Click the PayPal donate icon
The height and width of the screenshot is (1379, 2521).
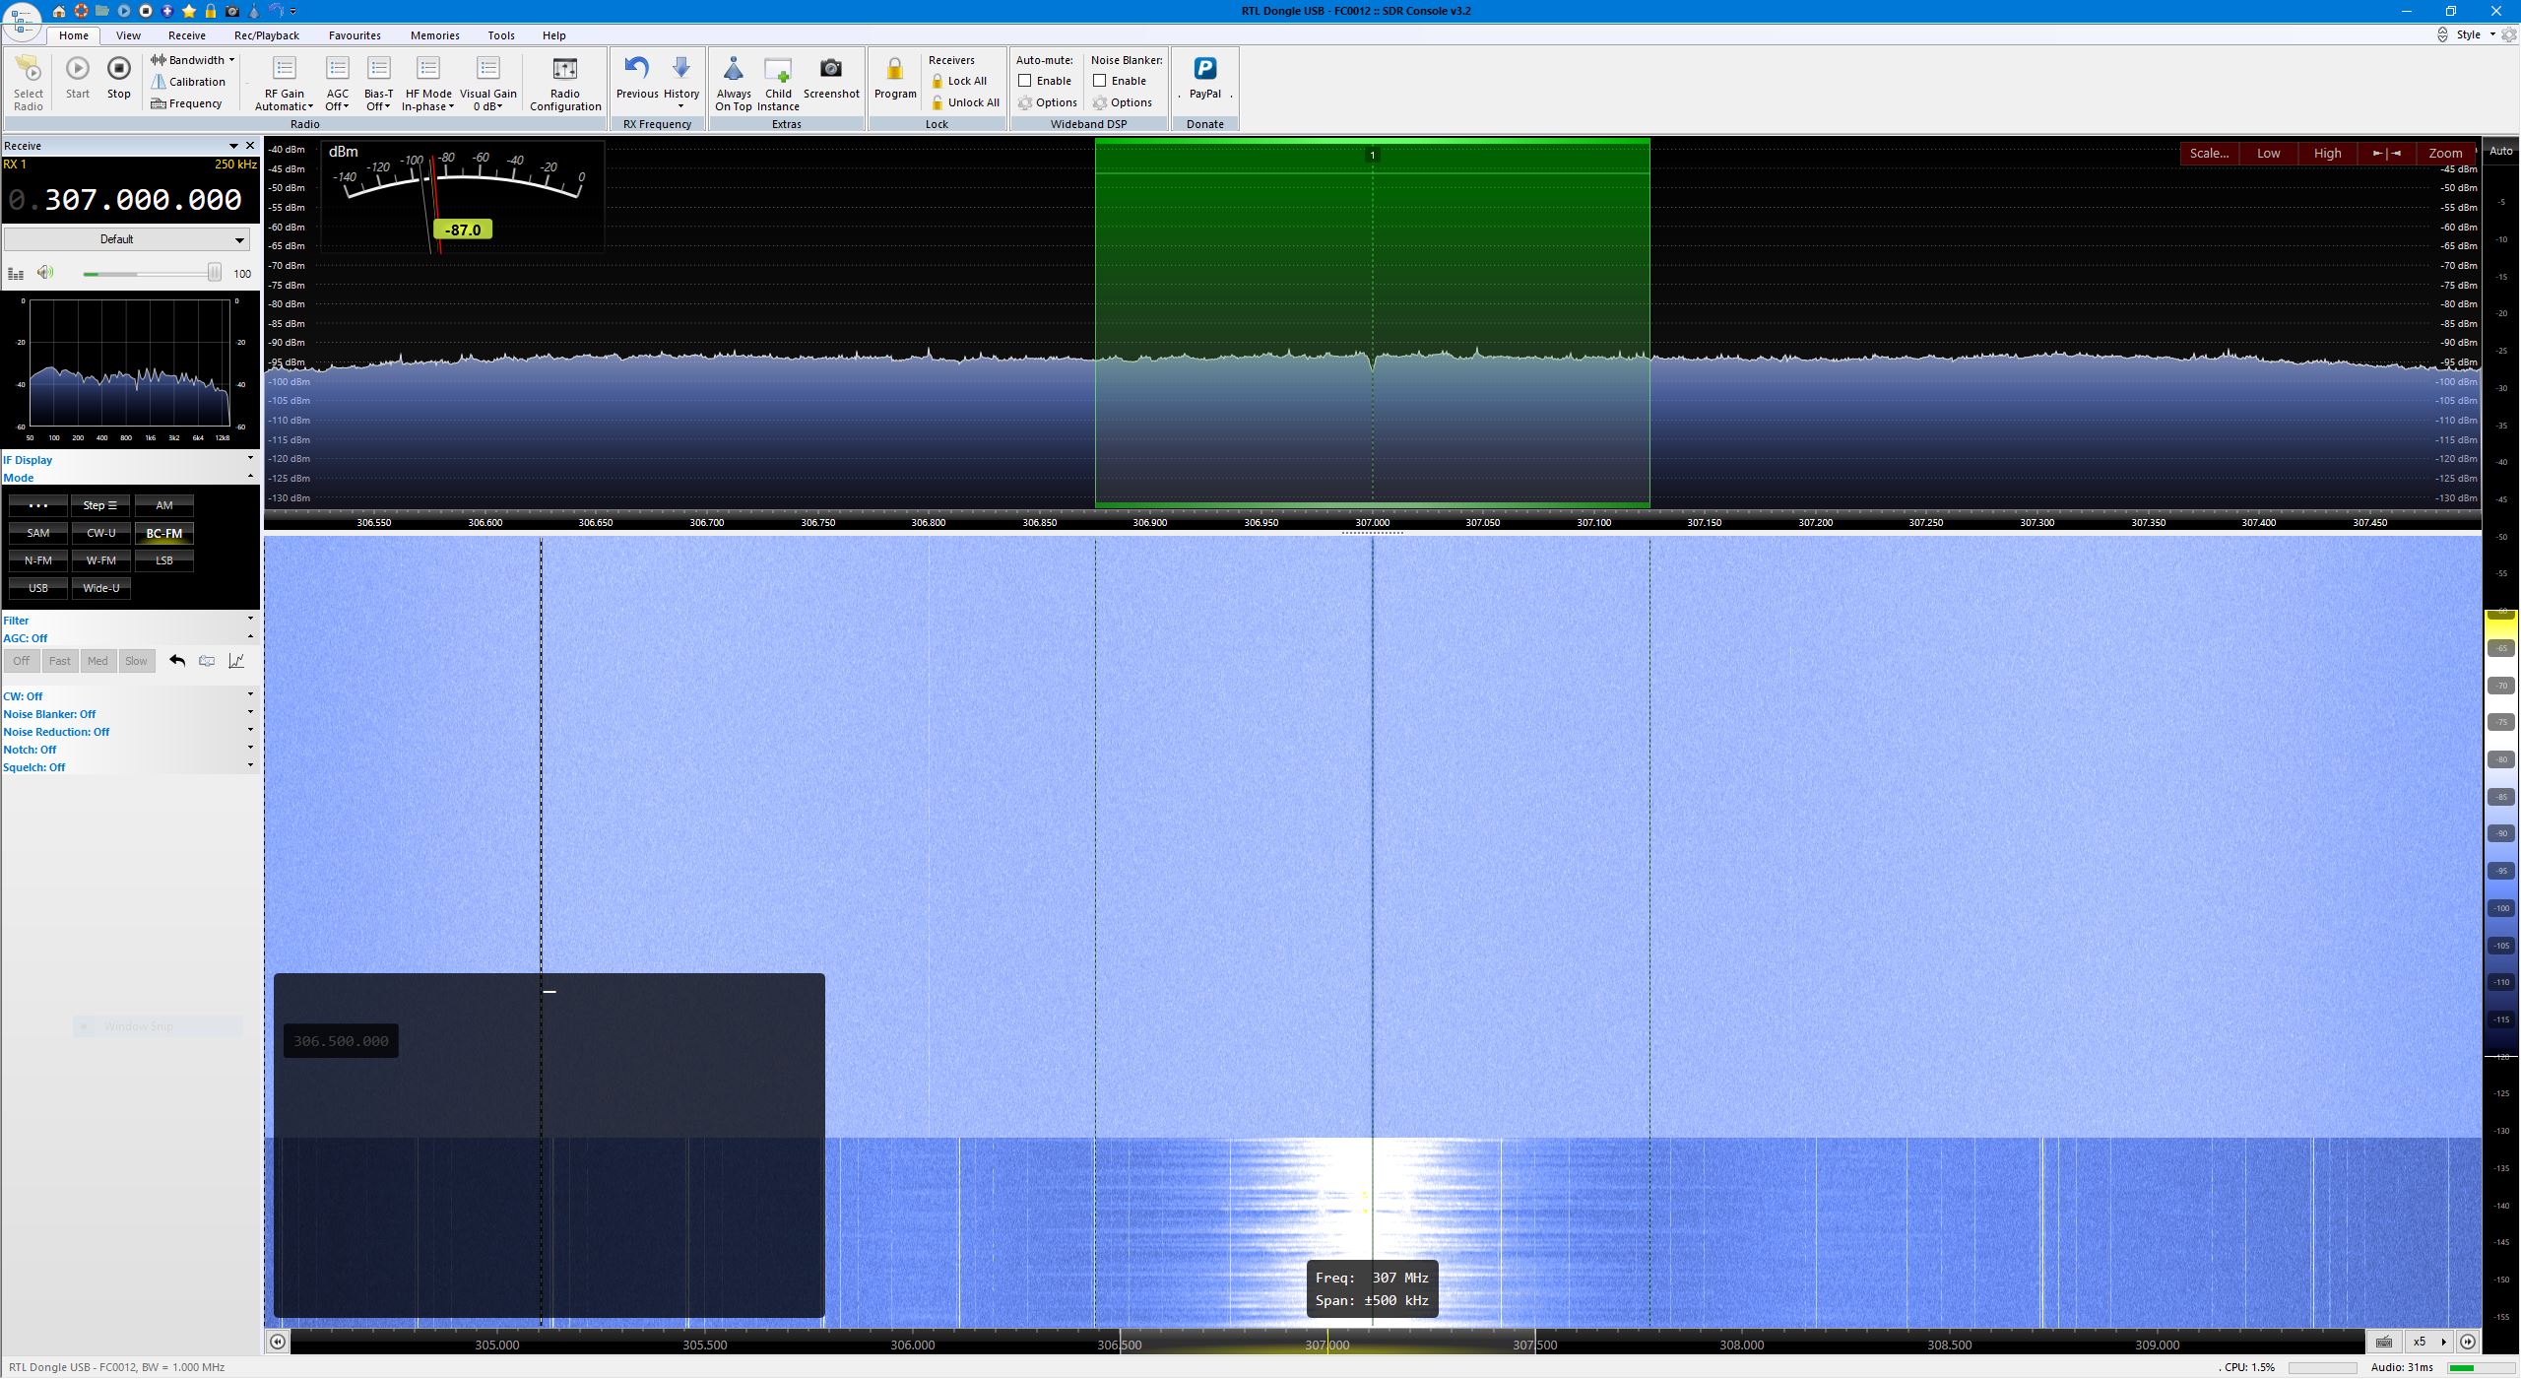click(x=1204, y=69)
